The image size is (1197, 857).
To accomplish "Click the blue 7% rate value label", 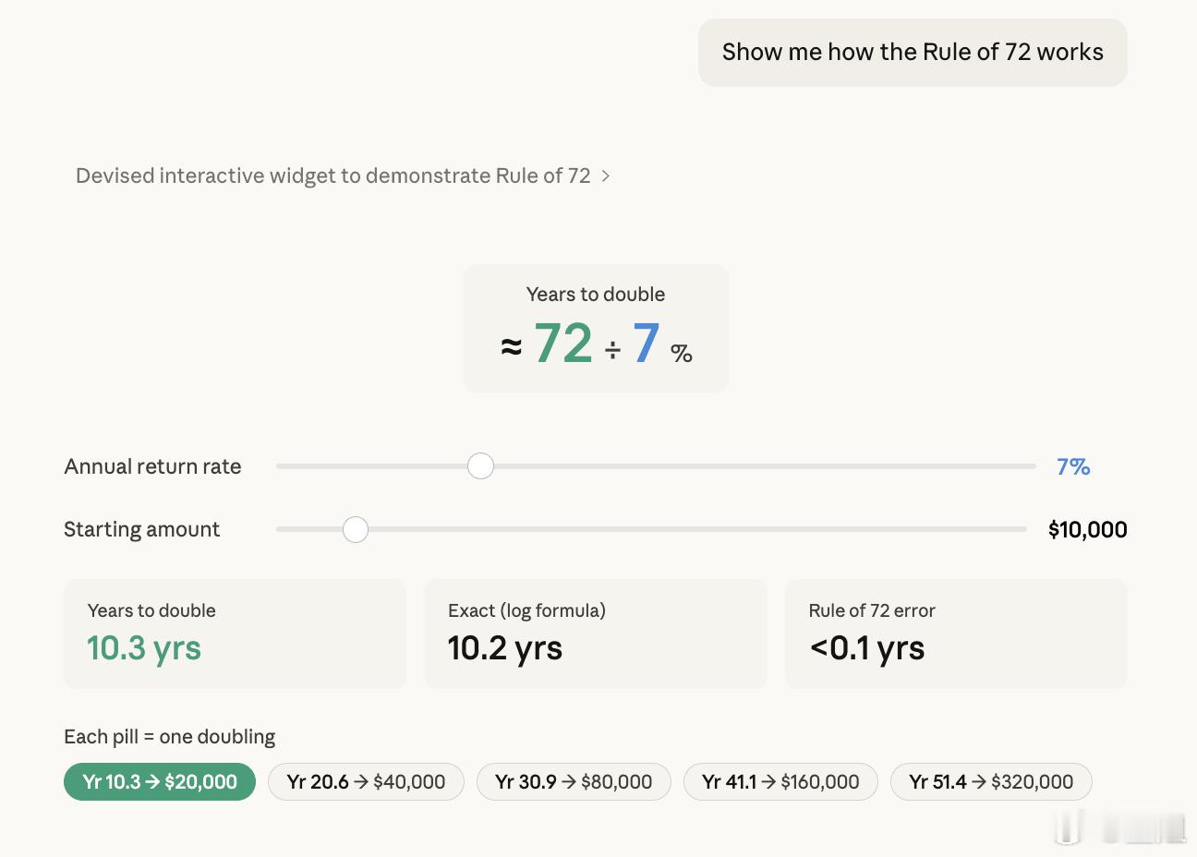I will point(1073,467).
